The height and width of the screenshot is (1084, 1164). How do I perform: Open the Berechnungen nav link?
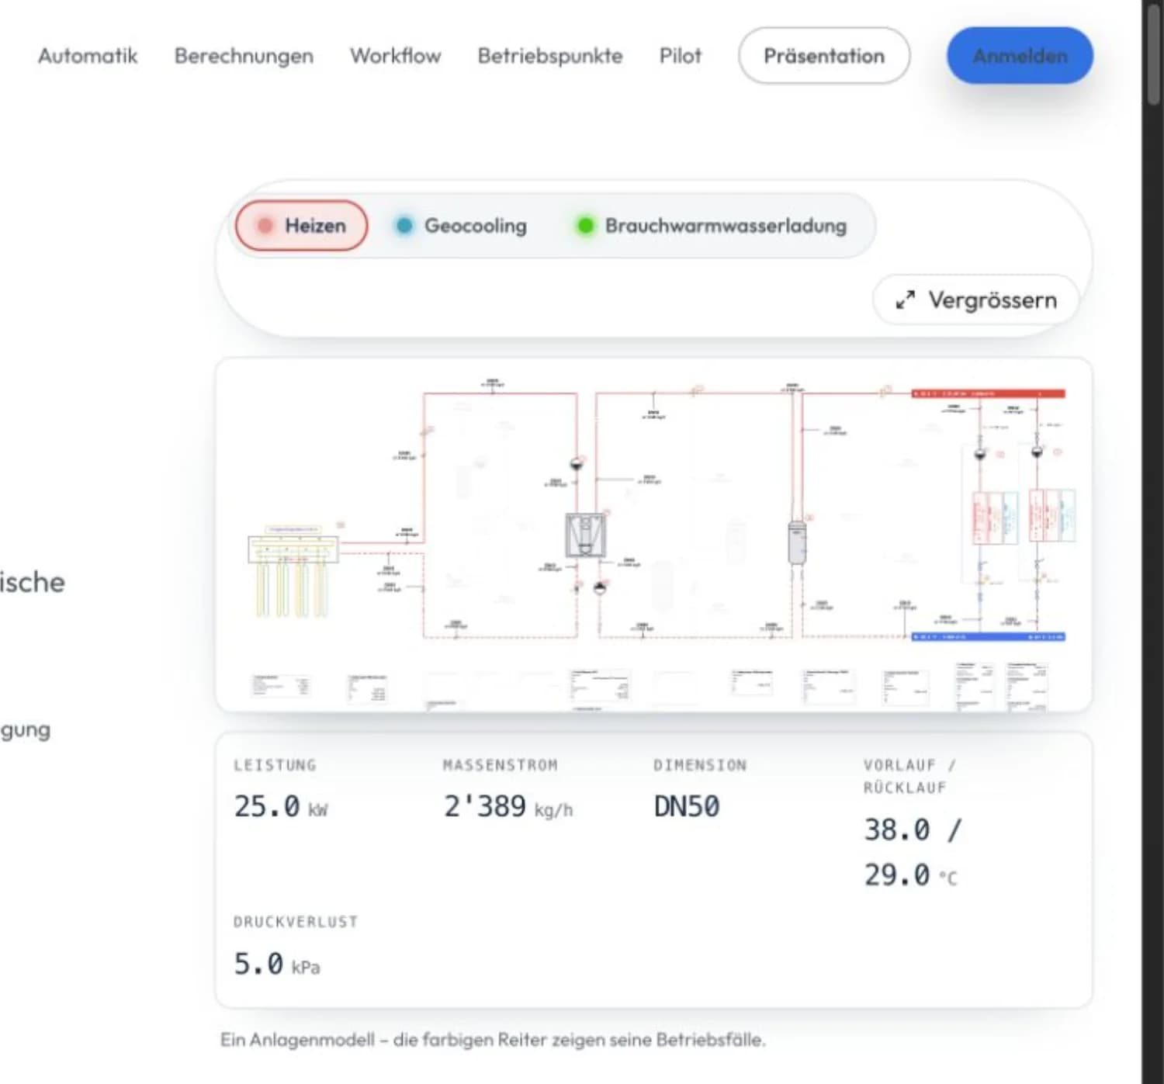pyautogui.click(x=244, y=56)
